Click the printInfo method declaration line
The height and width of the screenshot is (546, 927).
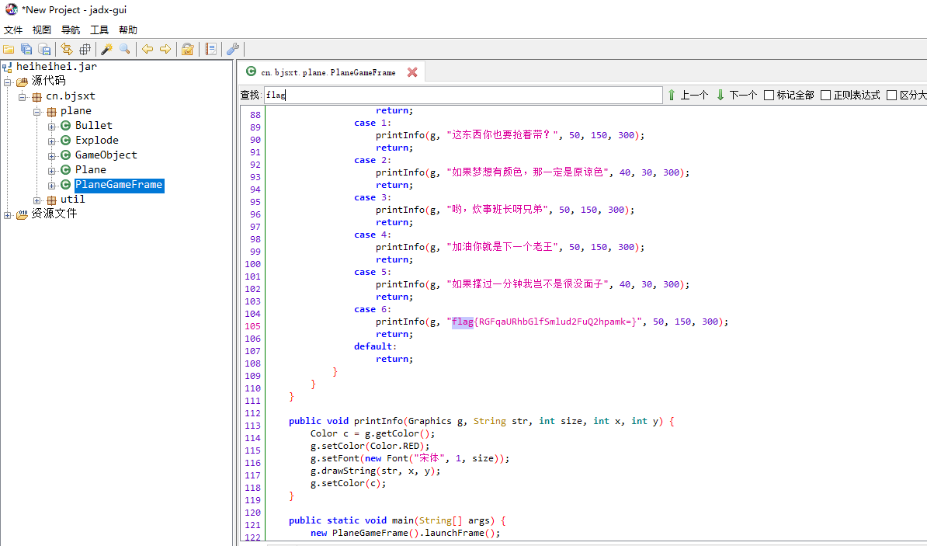[x=481, y=421]
